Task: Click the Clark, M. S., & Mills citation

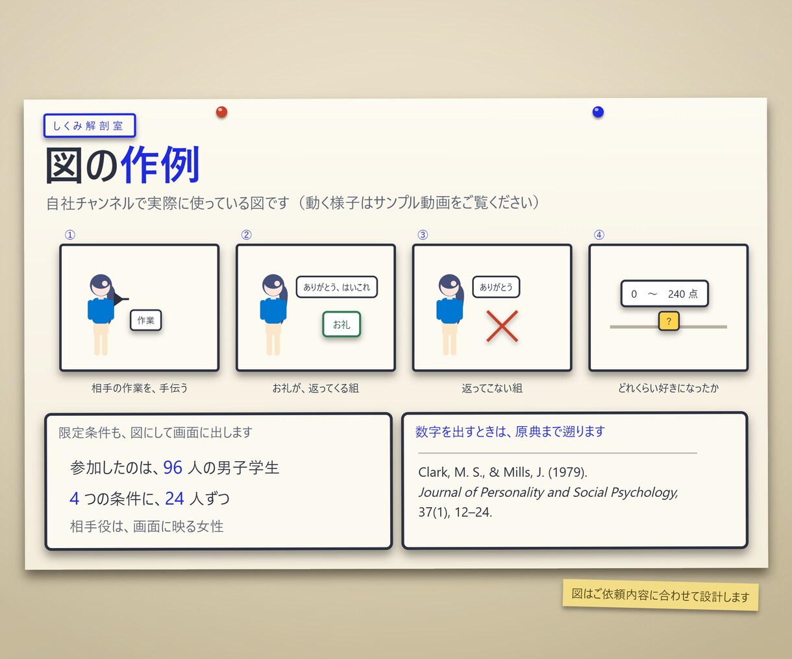Action: coord(503,472)
